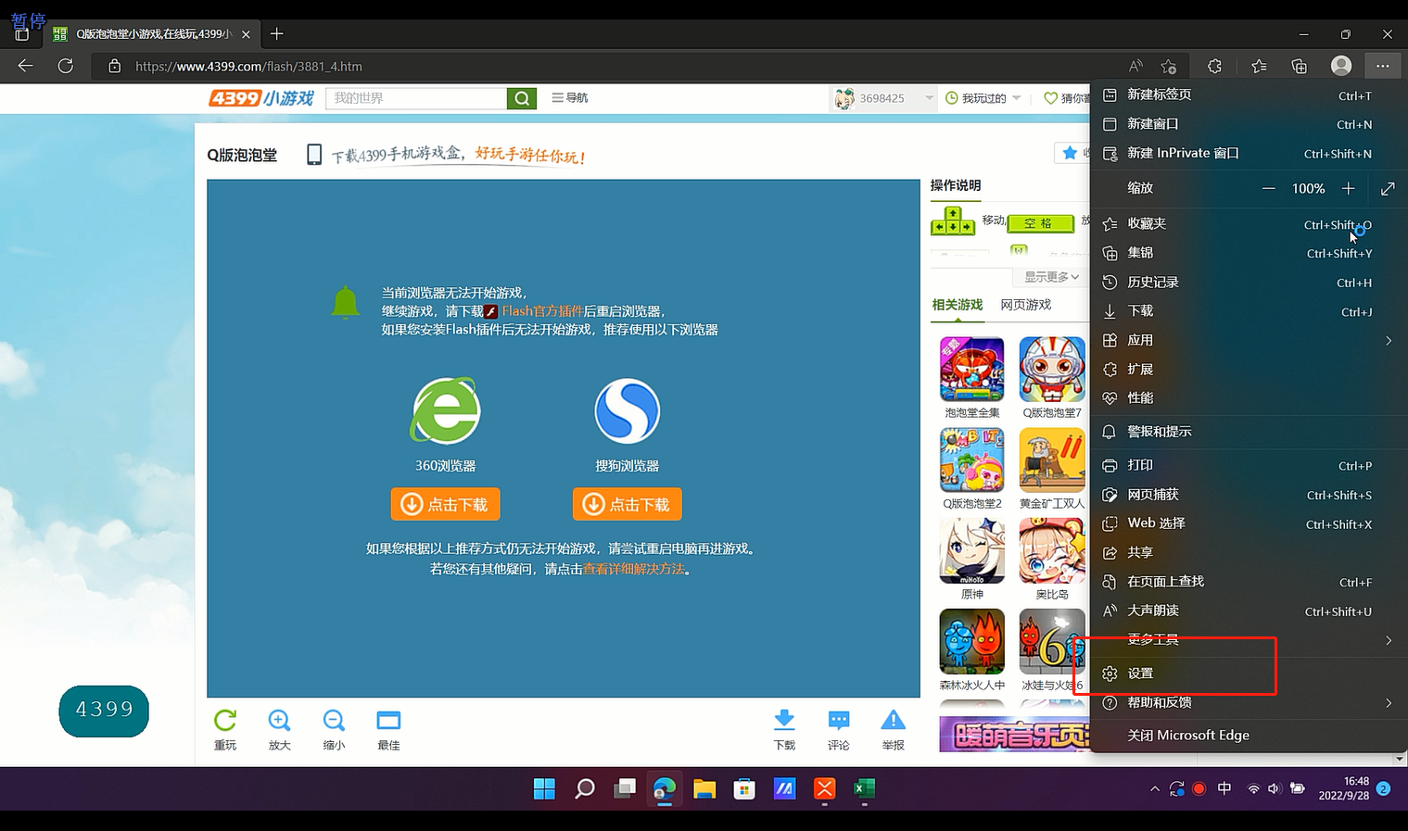Open the profile avatar icon in Edge toolbar
Image resolution: width=1408 pixels, height=831 pixels.
coord(1340,66)
